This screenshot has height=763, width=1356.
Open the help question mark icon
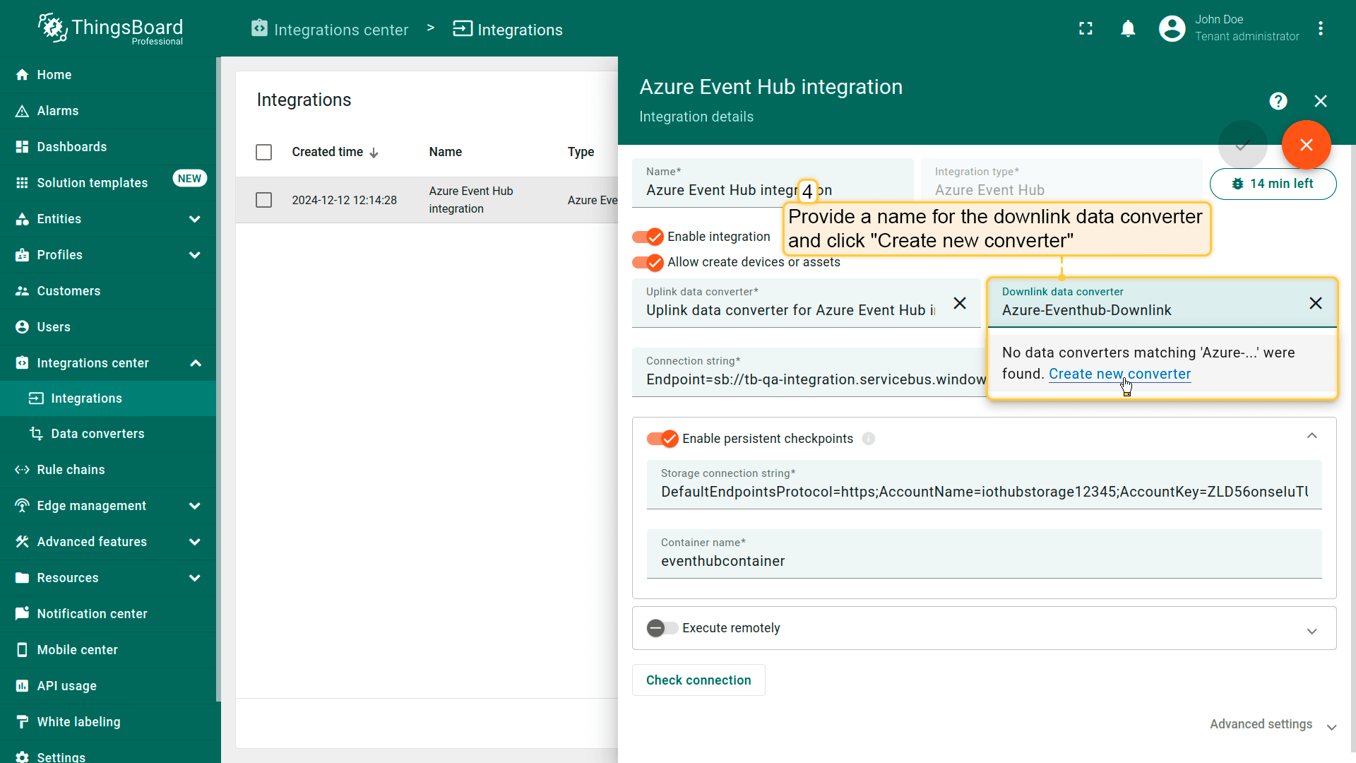coord(1278,101)
